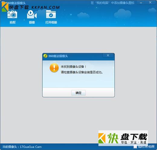Image resolution: width=157 pixels, height=150 pixels.
Task: Click the 当前摄像头：17GuaGua Cam status text
Action: 22,147
